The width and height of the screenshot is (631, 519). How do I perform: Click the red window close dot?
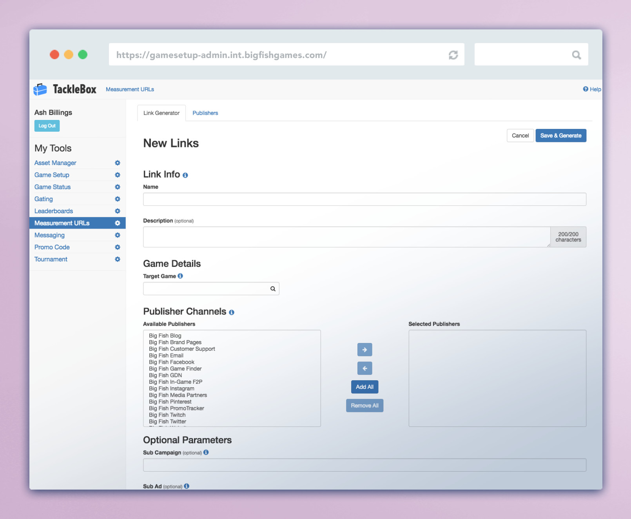[x=54, y=54]
